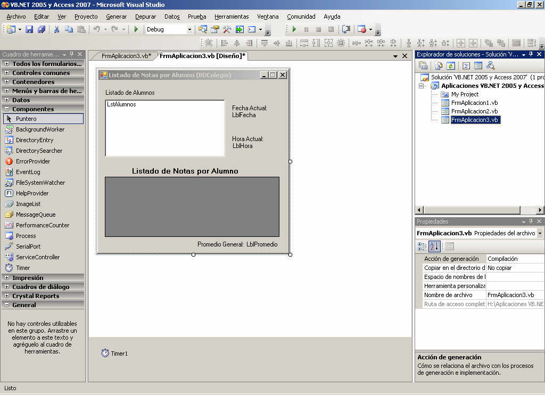This screenshot has width=545, height=395.
Task: Select the FileSystemWatcher component
Action: [x=44, y=183]
